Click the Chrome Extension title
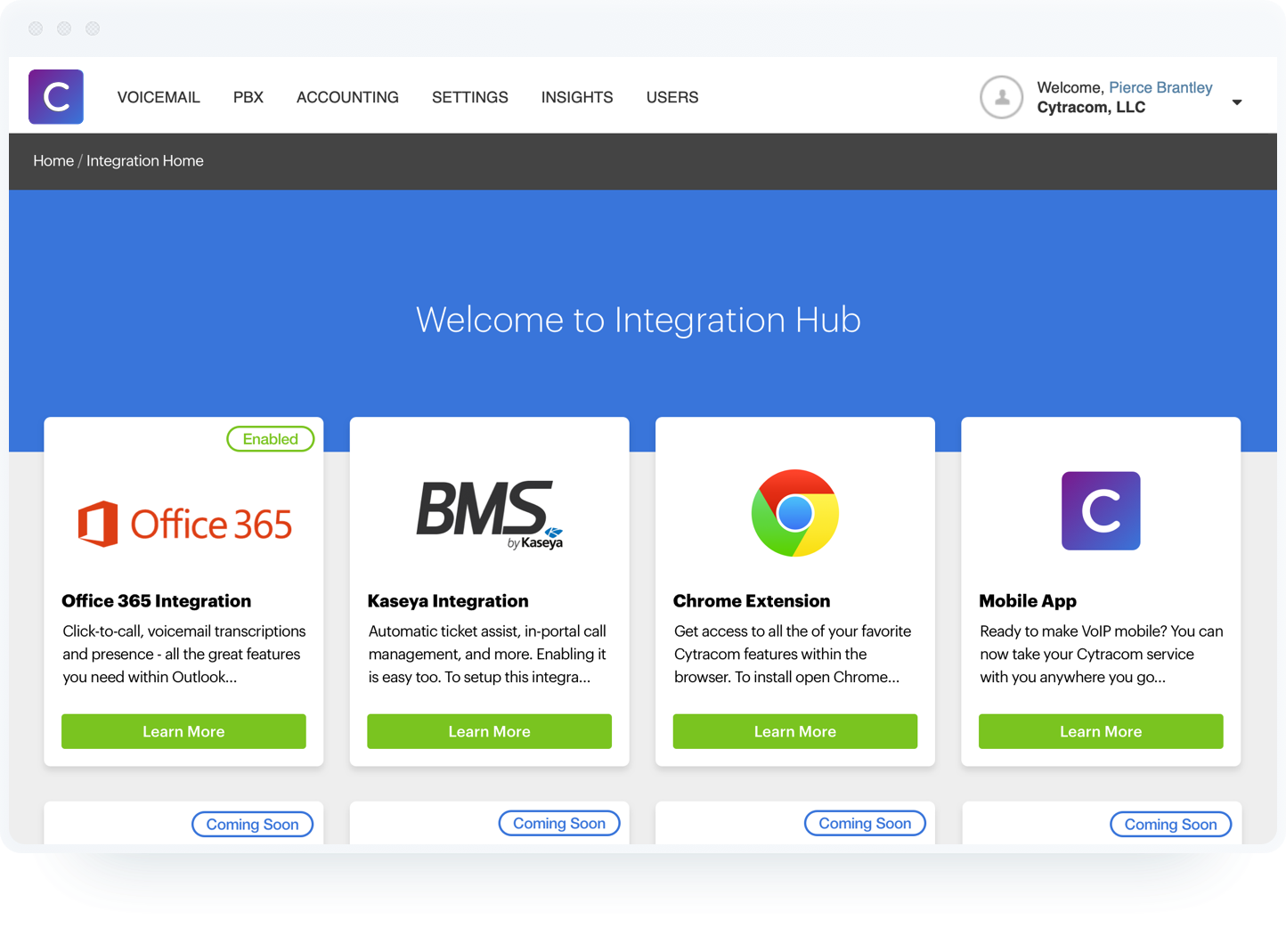1286x928 pixels. point(752,601)
